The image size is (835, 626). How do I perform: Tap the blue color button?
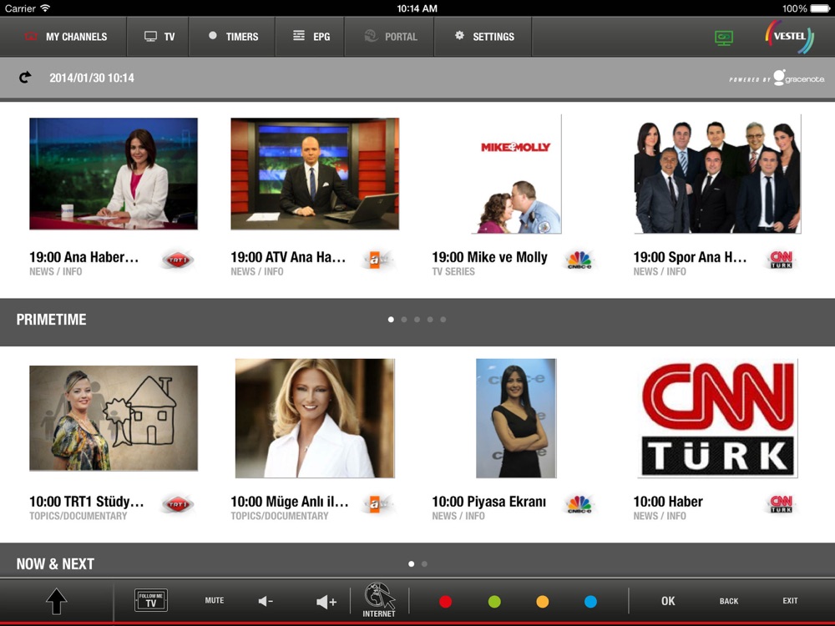tap(590, 602)
